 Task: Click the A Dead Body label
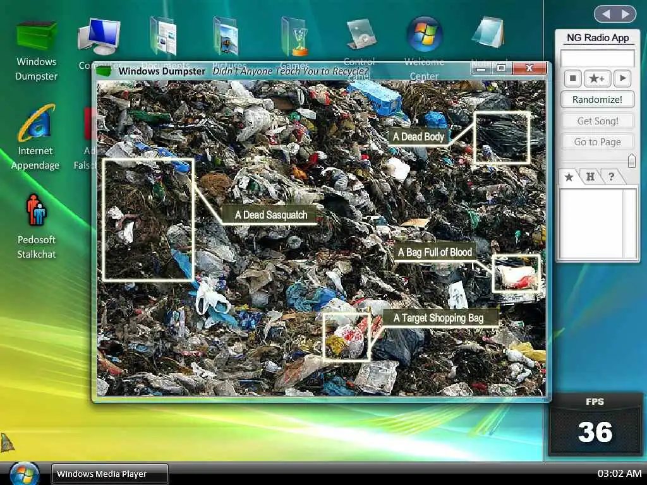click(418, 136)
